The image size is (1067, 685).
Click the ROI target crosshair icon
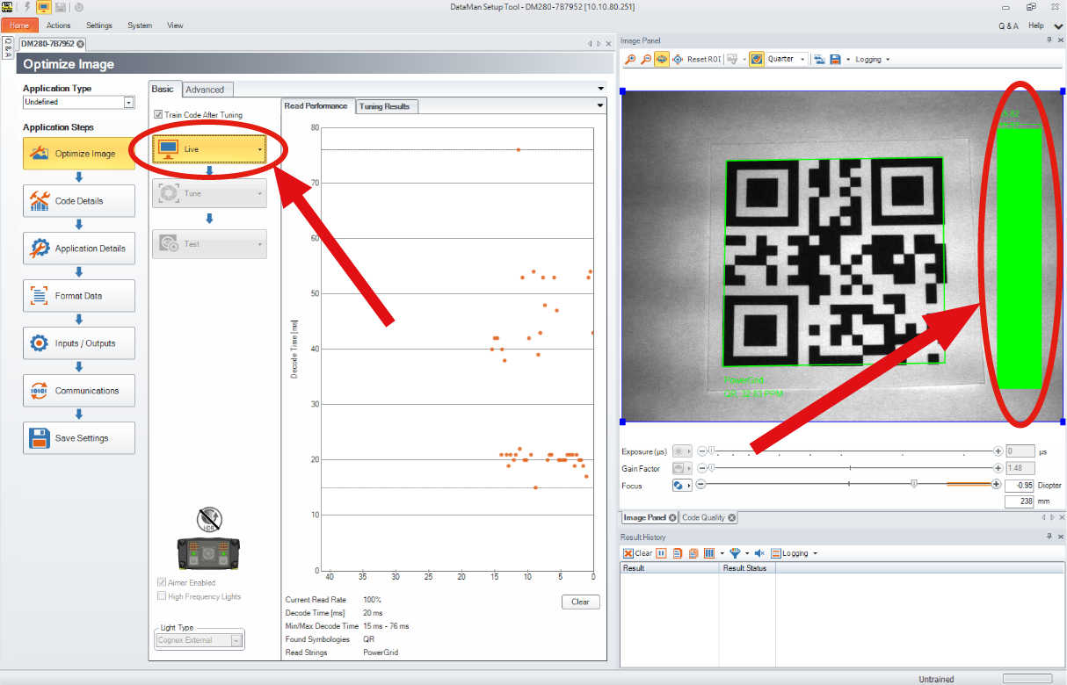(678, 59)
